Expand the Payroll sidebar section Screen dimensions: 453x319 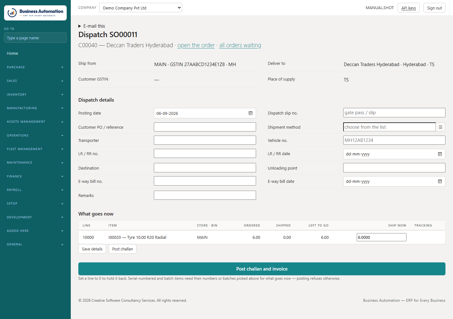click(x=35, y=190)
